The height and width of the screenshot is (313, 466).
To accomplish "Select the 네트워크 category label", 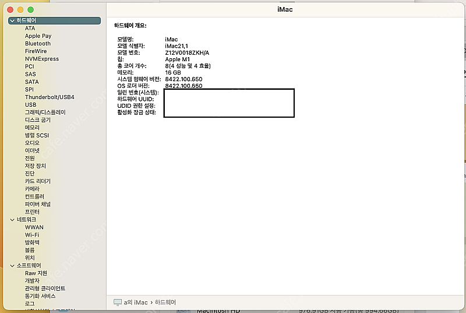I will coord(26,220).
